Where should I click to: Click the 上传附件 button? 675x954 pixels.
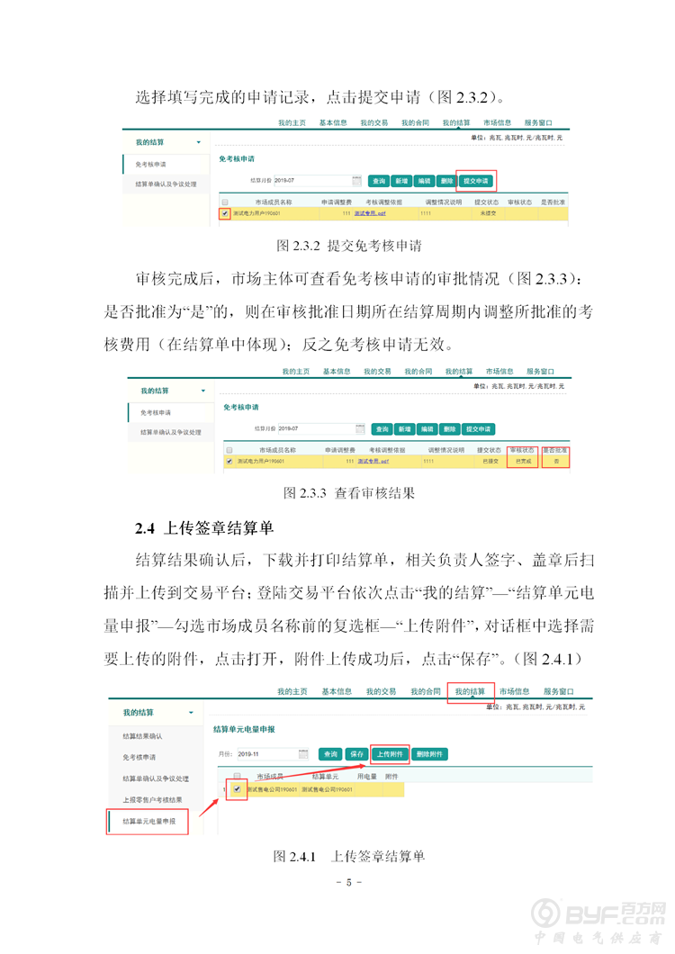tap(390, 753)
